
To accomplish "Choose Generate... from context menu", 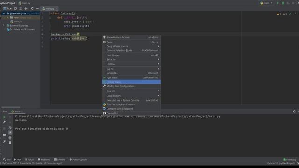I will click(x=131, y=73).
